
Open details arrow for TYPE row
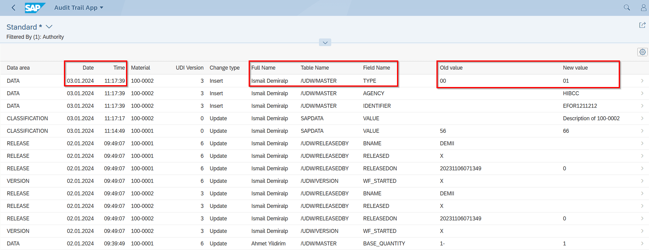tap(642, 81)
